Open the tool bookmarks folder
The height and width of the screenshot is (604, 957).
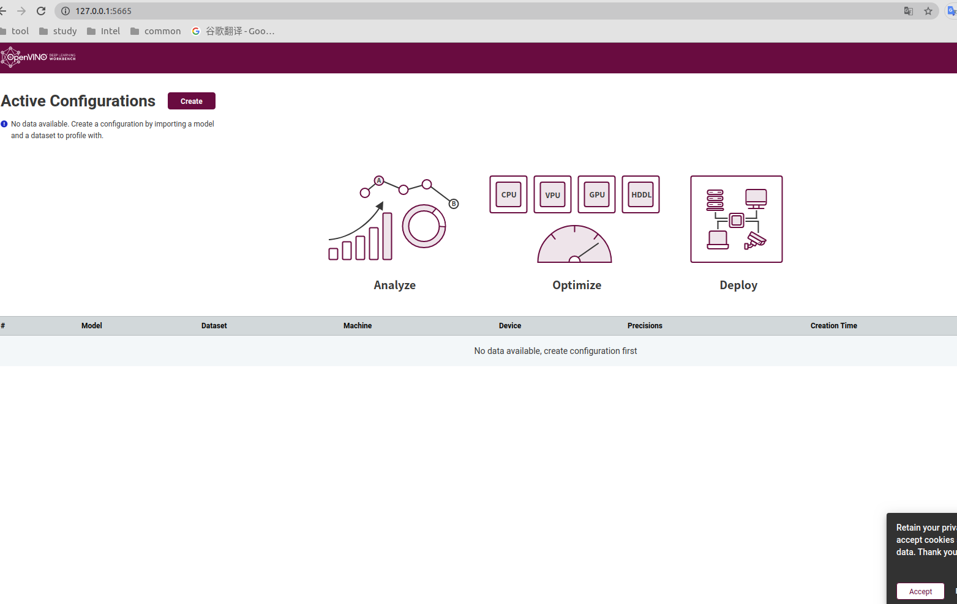pos(15,31)
